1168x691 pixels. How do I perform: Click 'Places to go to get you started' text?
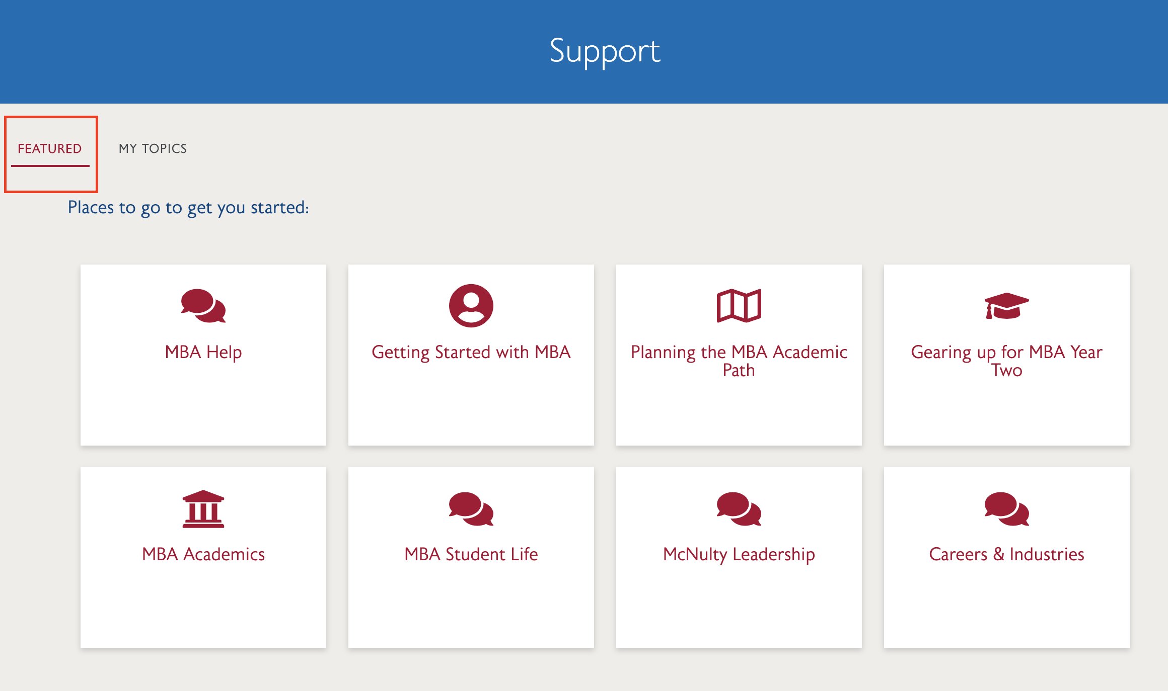(x=188, y=208)
